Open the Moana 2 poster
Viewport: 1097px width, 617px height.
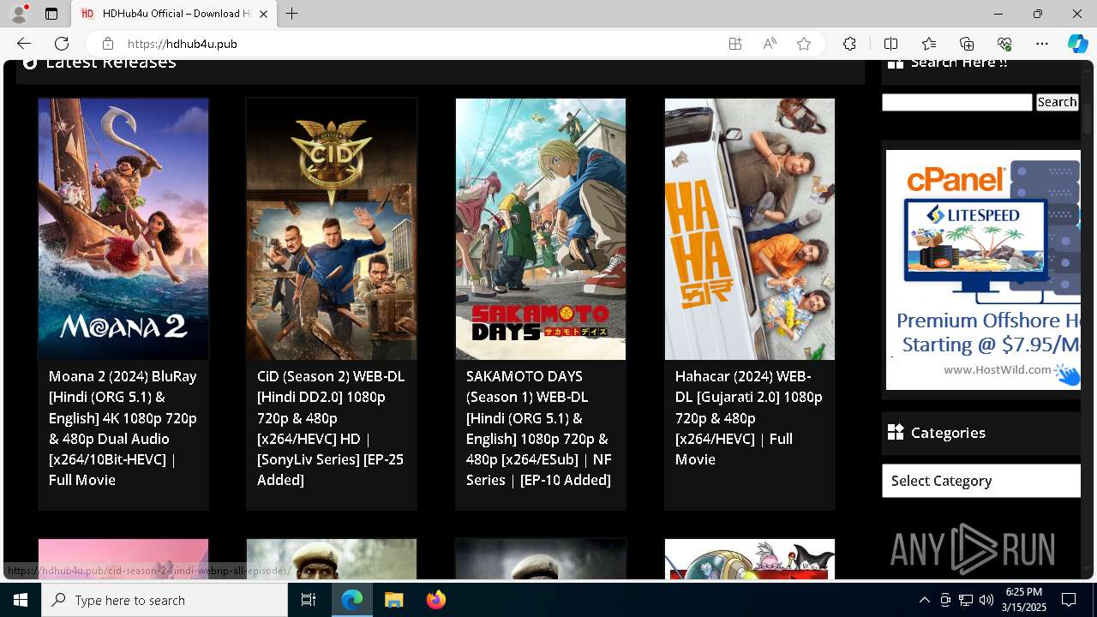(x=123, y=229)
